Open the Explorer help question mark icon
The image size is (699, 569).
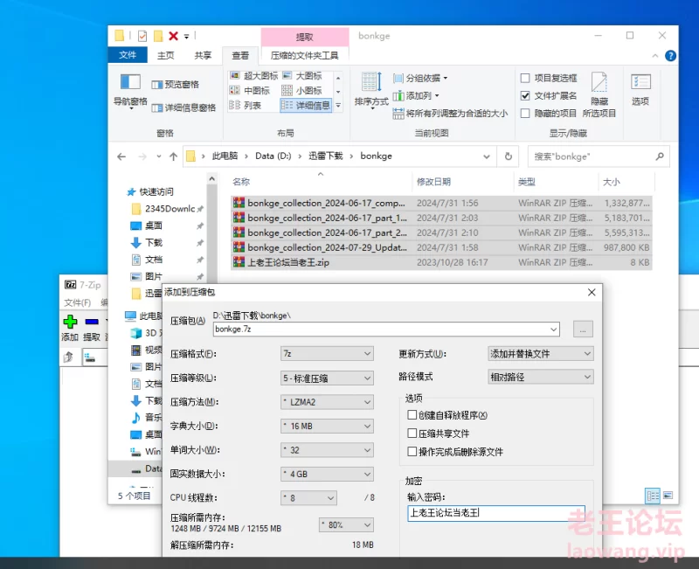pos(670,56)
